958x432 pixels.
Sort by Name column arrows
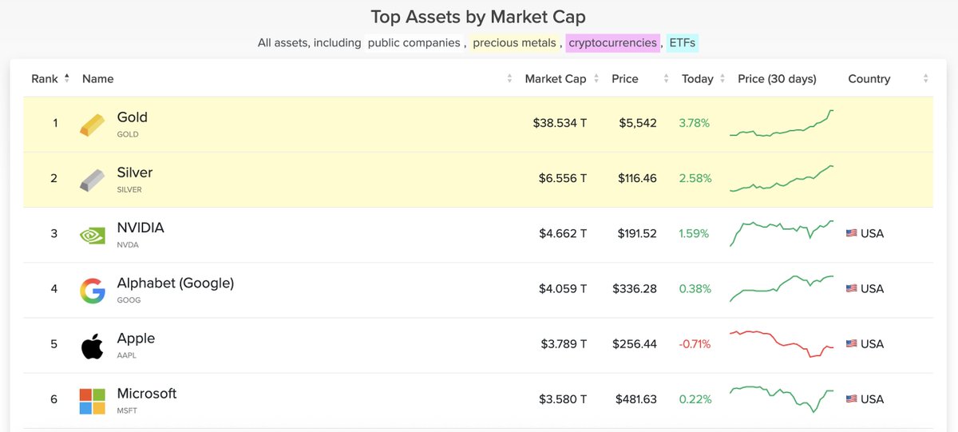(x=509, y=78)
